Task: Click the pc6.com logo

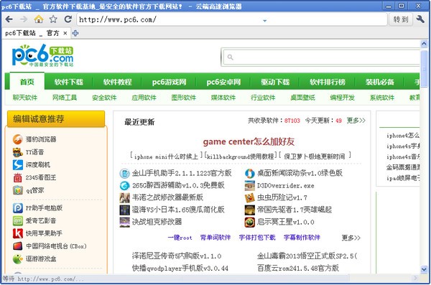Action: pos(43,56)
